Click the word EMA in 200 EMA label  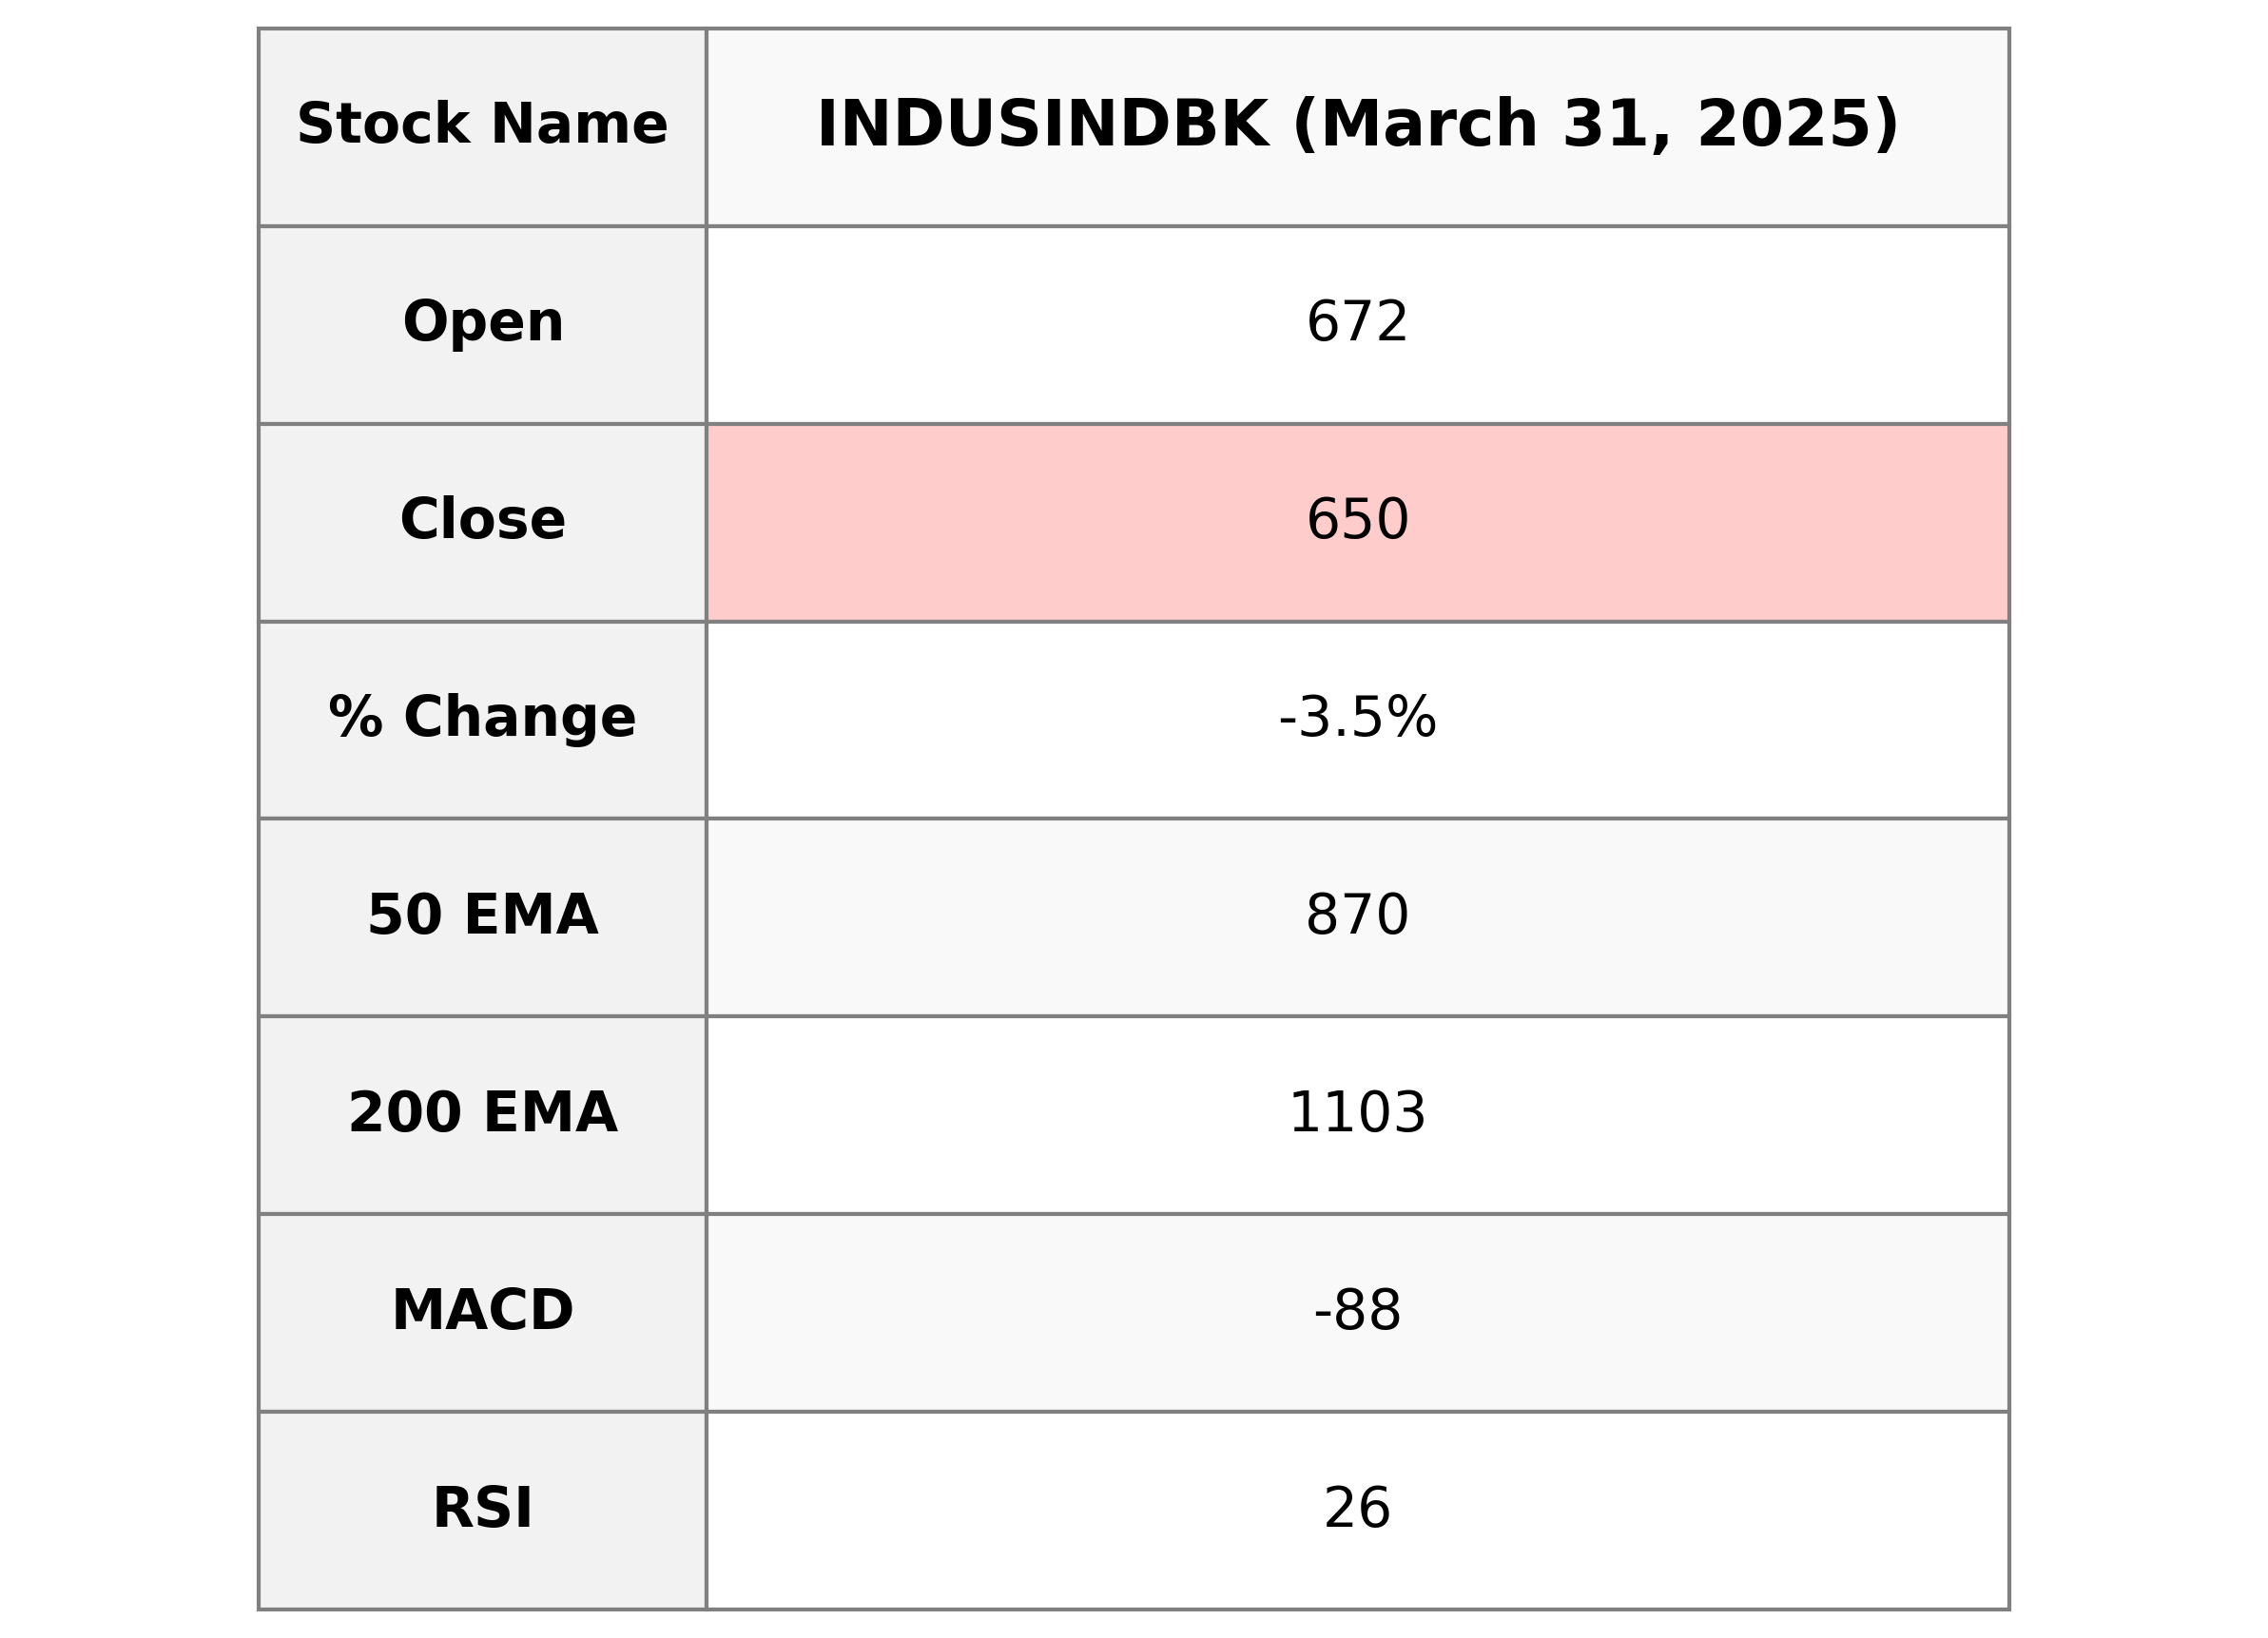click(549, 1113)
